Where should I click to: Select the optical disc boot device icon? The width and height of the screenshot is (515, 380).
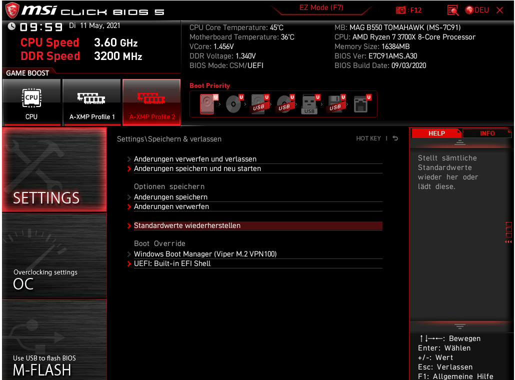click(234, 104)
